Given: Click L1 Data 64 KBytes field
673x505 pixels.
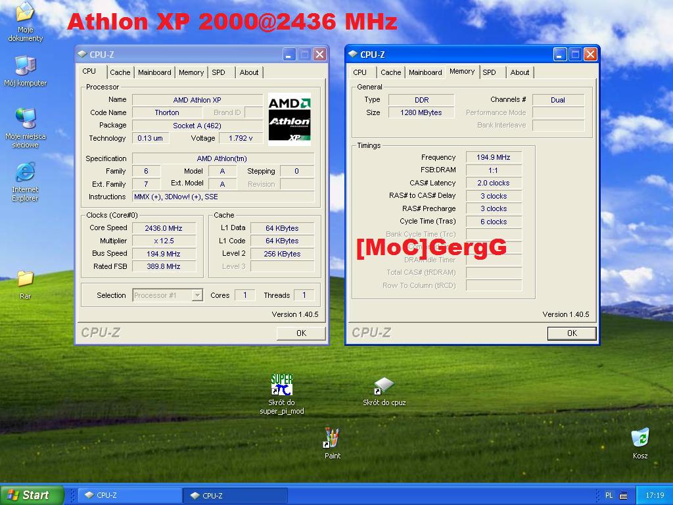Looking at the screenshot, I should pos(282,228).
